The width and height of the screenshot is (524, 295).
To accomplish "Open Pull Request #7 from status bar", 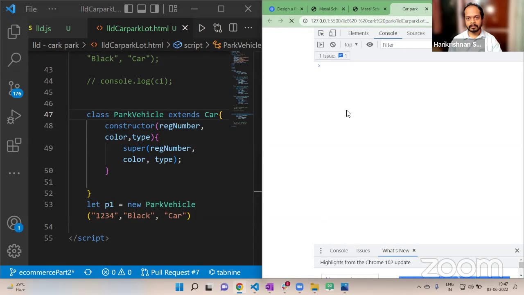I will coord(170,272).
